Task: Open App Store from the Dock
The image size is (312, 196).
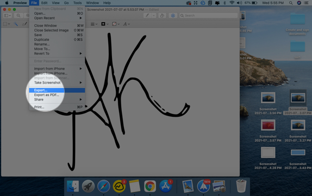Action: pyautogui.click(x=166, y=186)
